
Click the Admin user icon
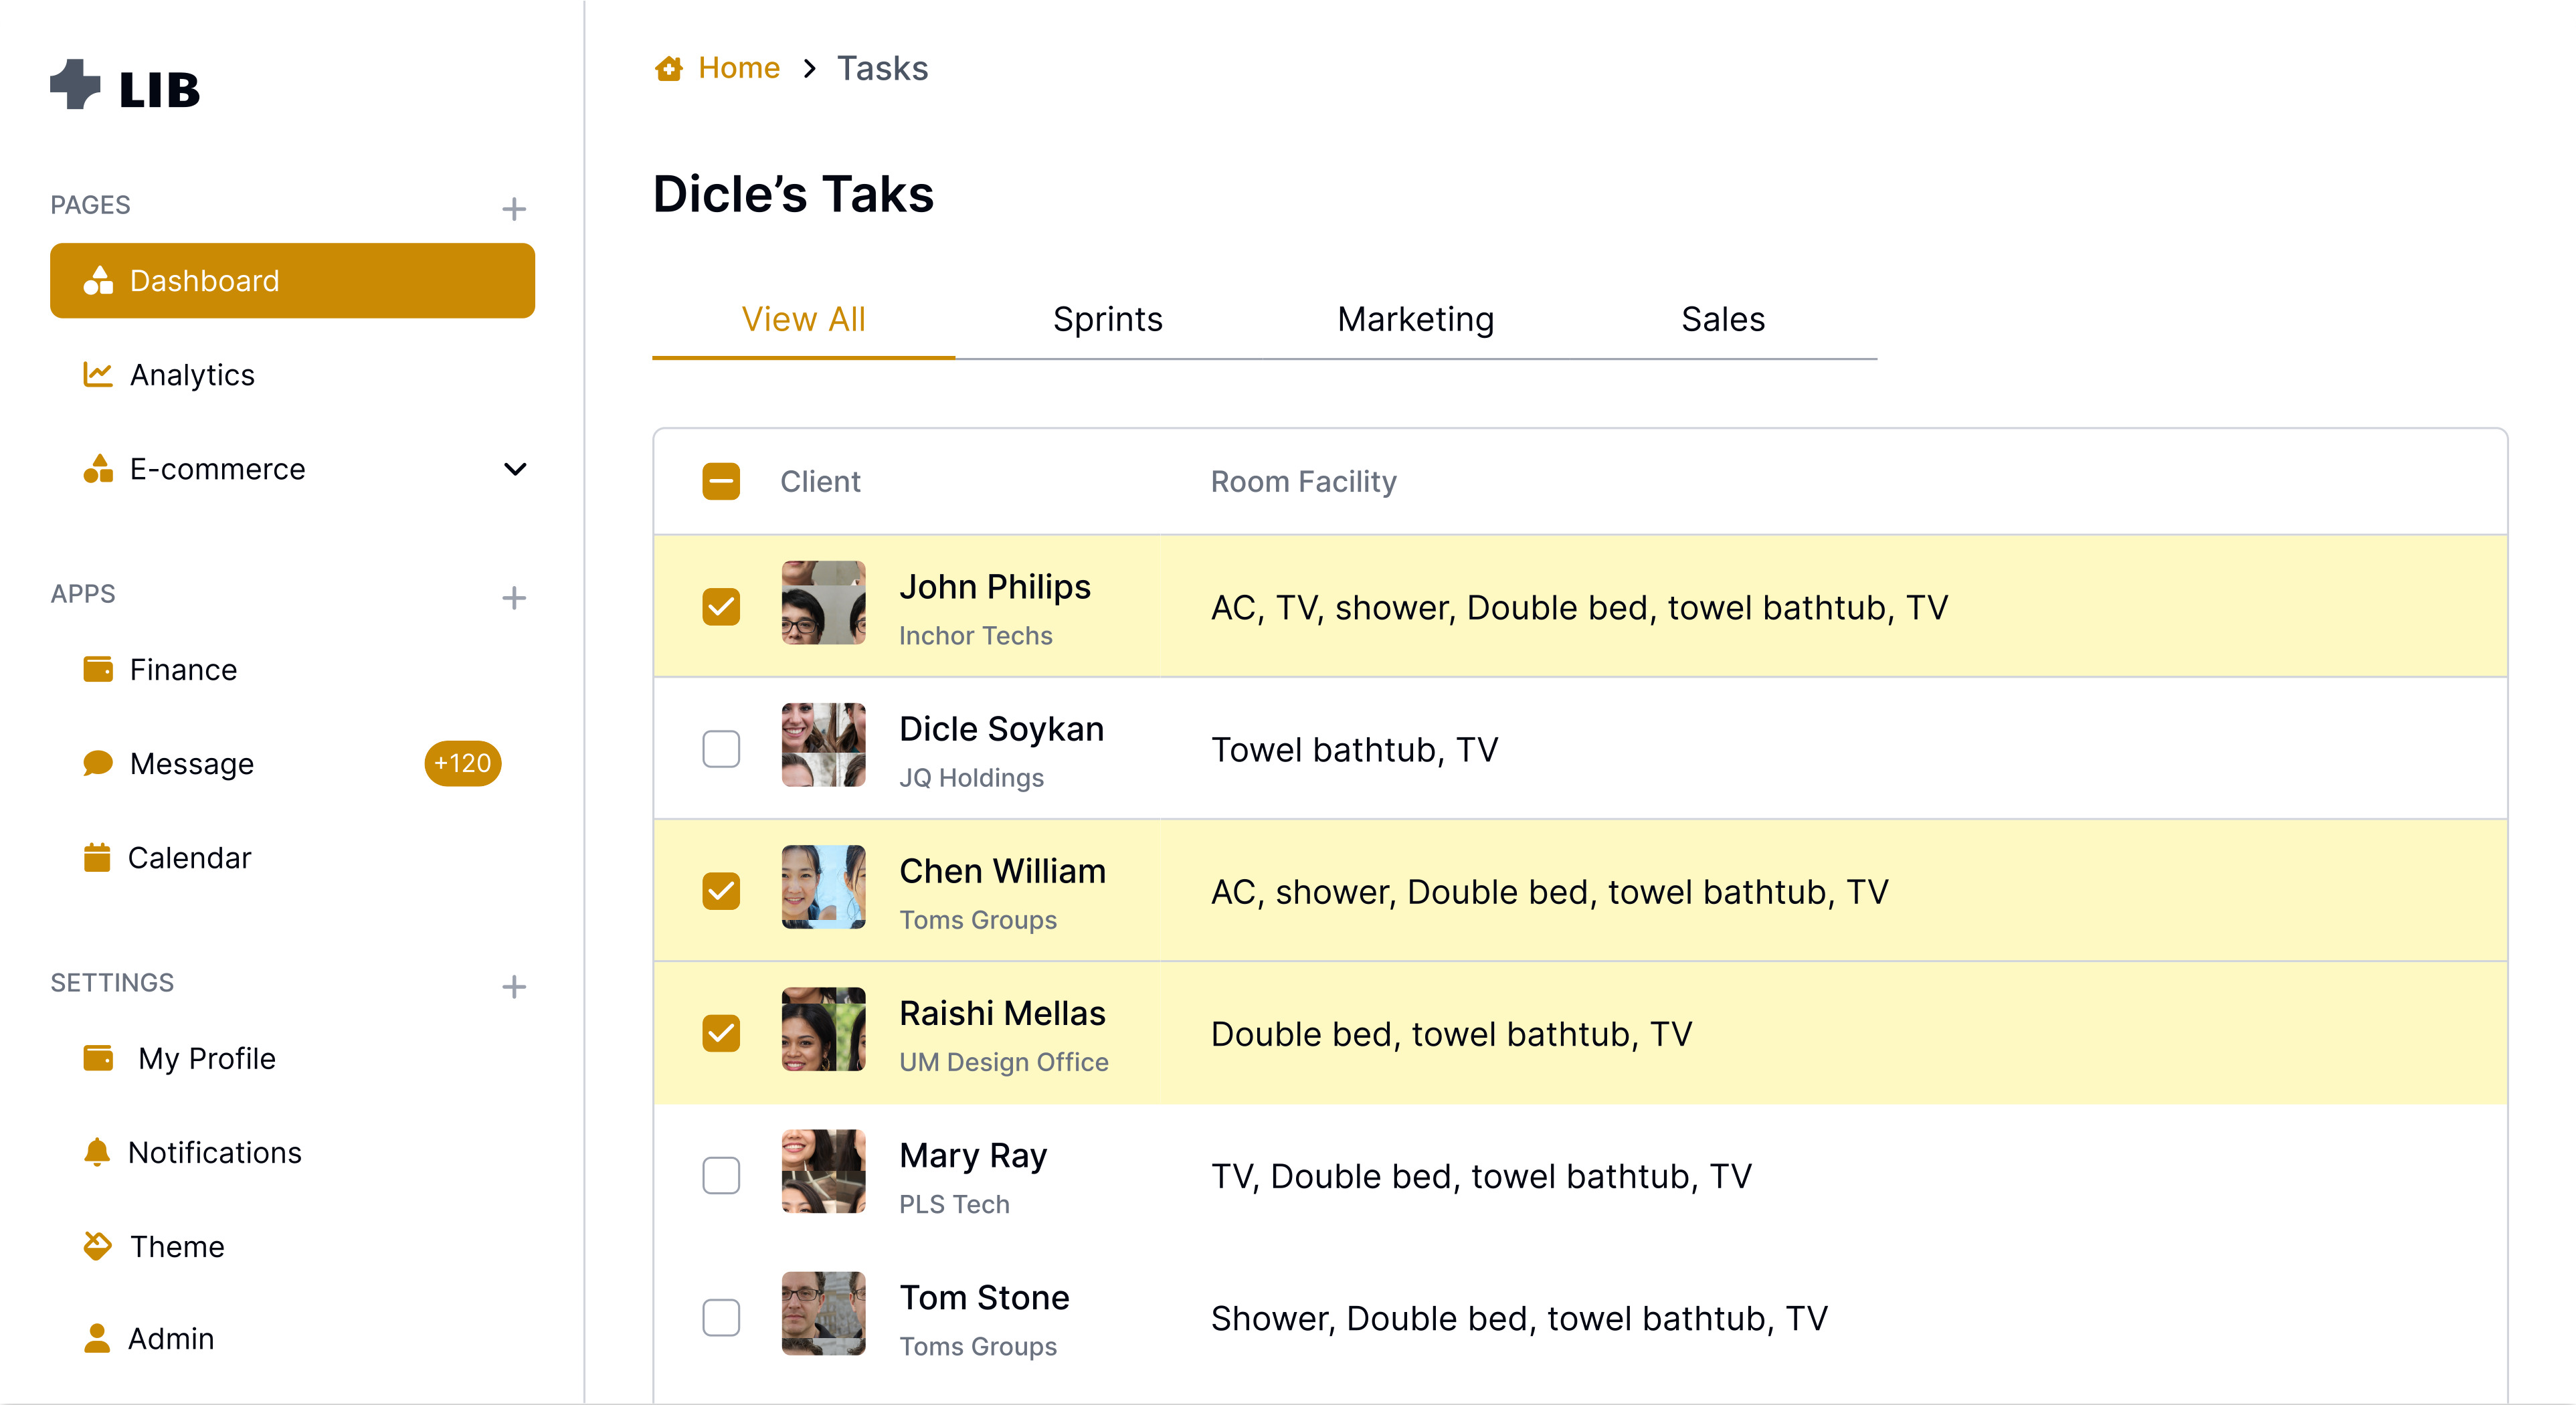[97, 1338]
